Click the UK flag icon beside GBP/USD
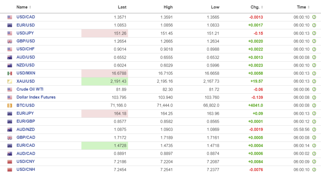This screenshot has width=321, height=173. pos(10,41)
